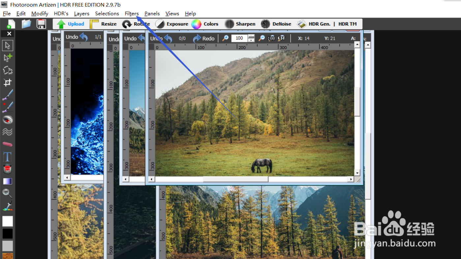Image resolution: width=461 pixels, height=259 pixels.
Task: Select the pink eraser tool
Action: [8, 144]
